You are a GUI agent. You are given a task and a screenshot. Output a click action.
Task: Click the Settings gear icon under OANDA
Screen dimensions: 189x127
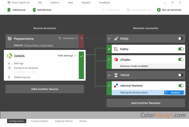(9, 63)
